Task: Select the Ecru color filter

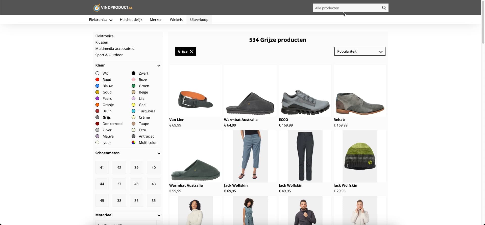Action: 139,130
